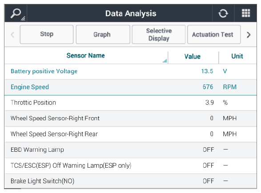Click the Brake Light Switch OFF value
The width and height of the screenshot is (261, 193).
(208, 181)
